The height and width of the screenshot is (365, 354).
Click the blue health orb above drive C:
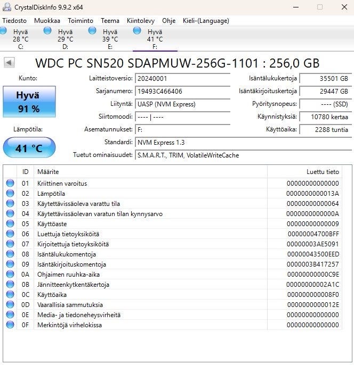tap(3, 31)
